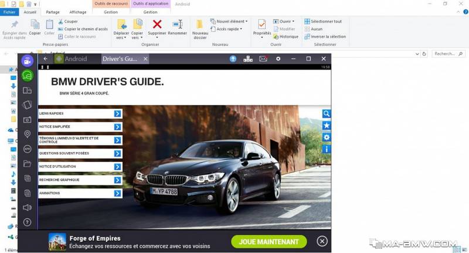Click the blue upload arrow icon in BlueStacks titlebar
This screenshot has width=469, height=253.
click(x=233, y=59)
